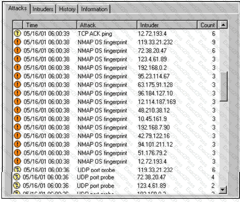Click the question-mark icon for TCP ACK ping
The width and height of the screenshot is (240, 202).
tap(17, 34)
